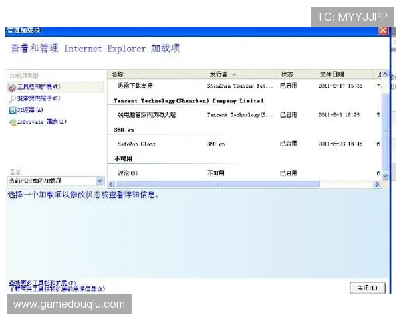Click the list's vertical scroll down arrow
The height and width of the screenshot is (321, 401).
[385, 176]
